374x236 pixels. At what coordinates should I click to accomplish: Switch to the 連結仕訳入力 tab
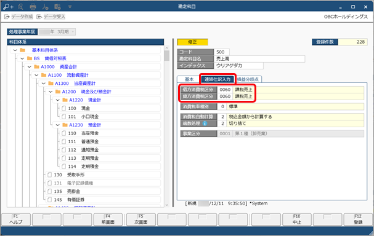point(217,79)
